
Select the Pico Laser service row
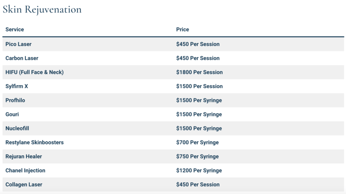coord(173,44)
